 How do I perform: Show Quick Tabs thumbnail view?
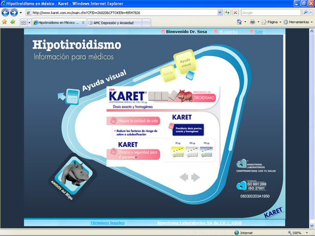click(x=24, y=22)
